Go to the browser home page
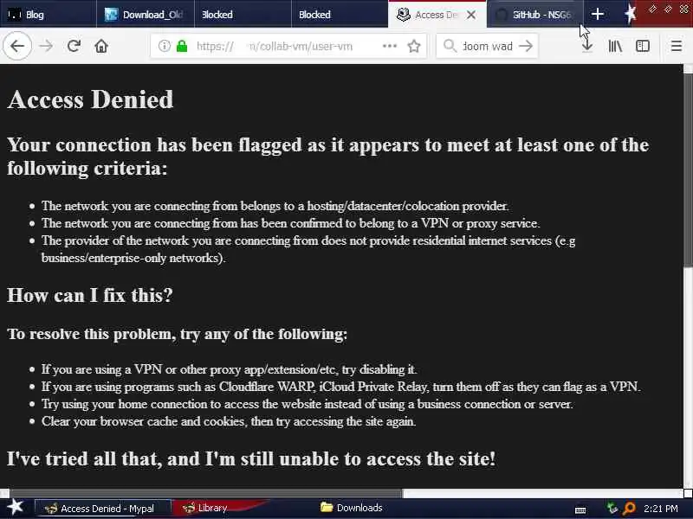The width and height of the screenshot is (693, 519). 101,46
